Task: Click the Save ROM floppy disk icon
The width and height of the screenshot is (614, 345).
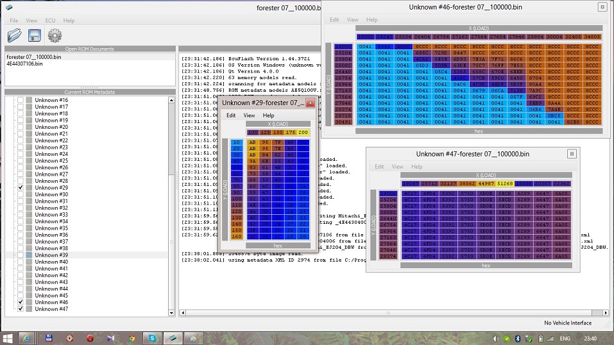Action: pyautogui.click(x=34, y=35)
